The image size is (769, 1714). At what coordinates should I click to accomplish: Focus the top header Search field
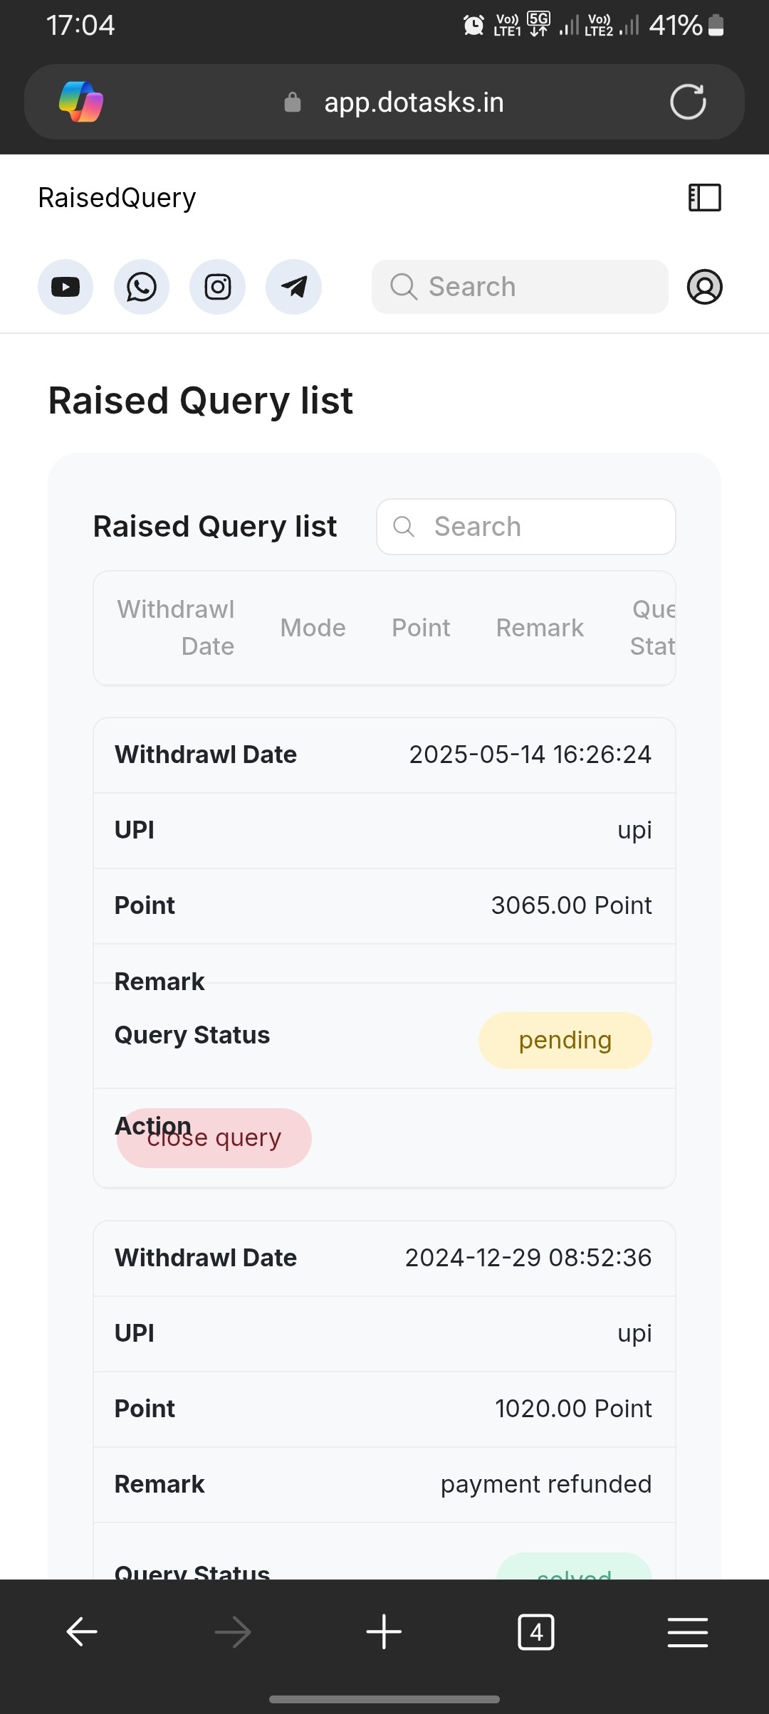(520, 287)
